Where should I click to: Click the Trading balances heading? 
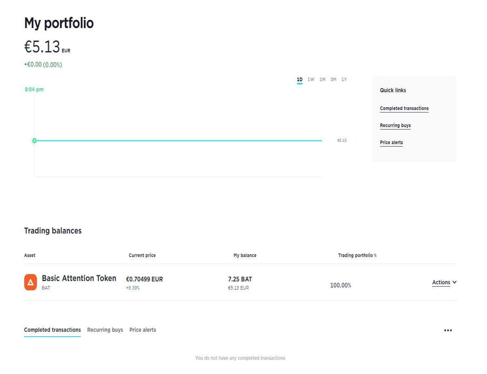point(53,231)
